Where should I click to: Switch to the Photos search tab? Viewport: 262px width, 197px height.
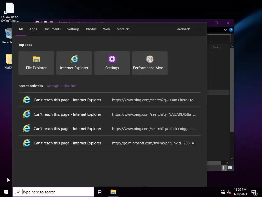pyautogui.click(x=91, y=29)
